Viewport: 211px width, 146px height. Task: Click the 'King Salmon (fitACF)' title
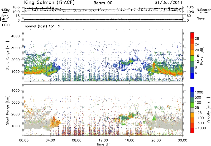click(49, 3)
